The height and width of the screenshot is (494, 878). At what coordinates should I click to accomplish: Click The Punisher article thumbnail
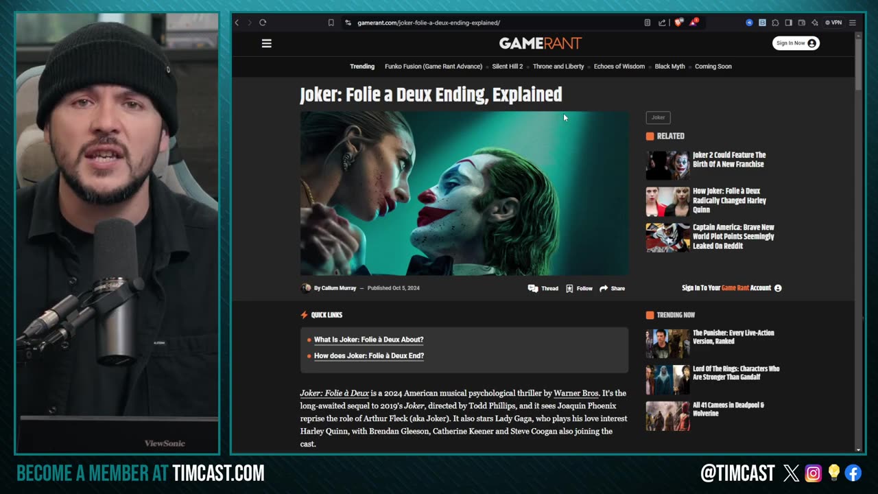(x=667, y=344)
